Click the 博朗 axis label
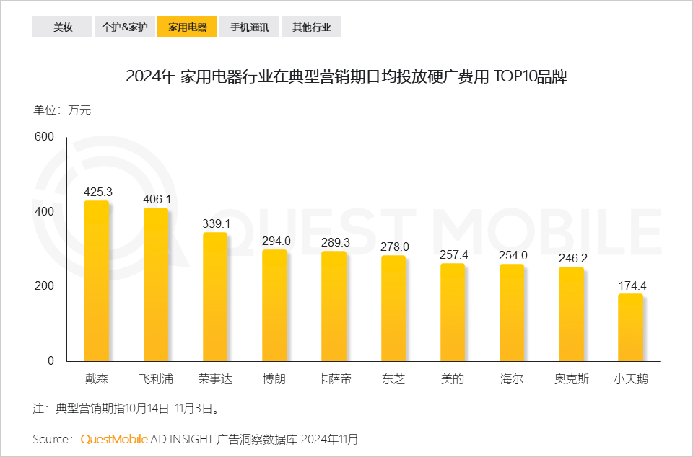Viewport: 693px width, 457px height. 274,379
